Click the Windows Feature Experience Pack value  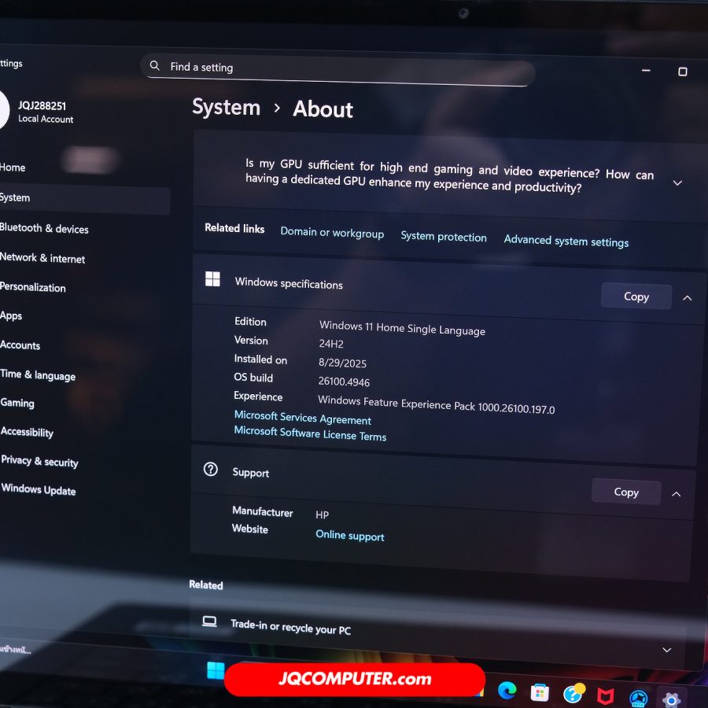436,404
